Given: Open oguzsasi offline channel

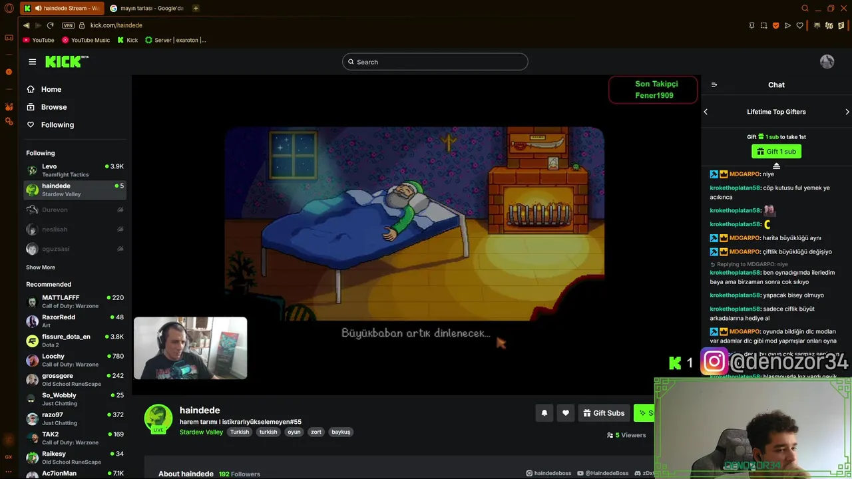Looking at the screenshot, I should pos(75,249).
